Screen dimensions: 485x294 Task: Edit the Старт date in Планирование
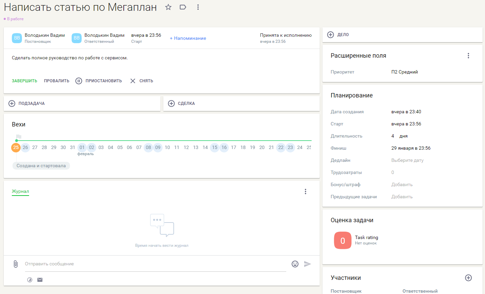406,124
